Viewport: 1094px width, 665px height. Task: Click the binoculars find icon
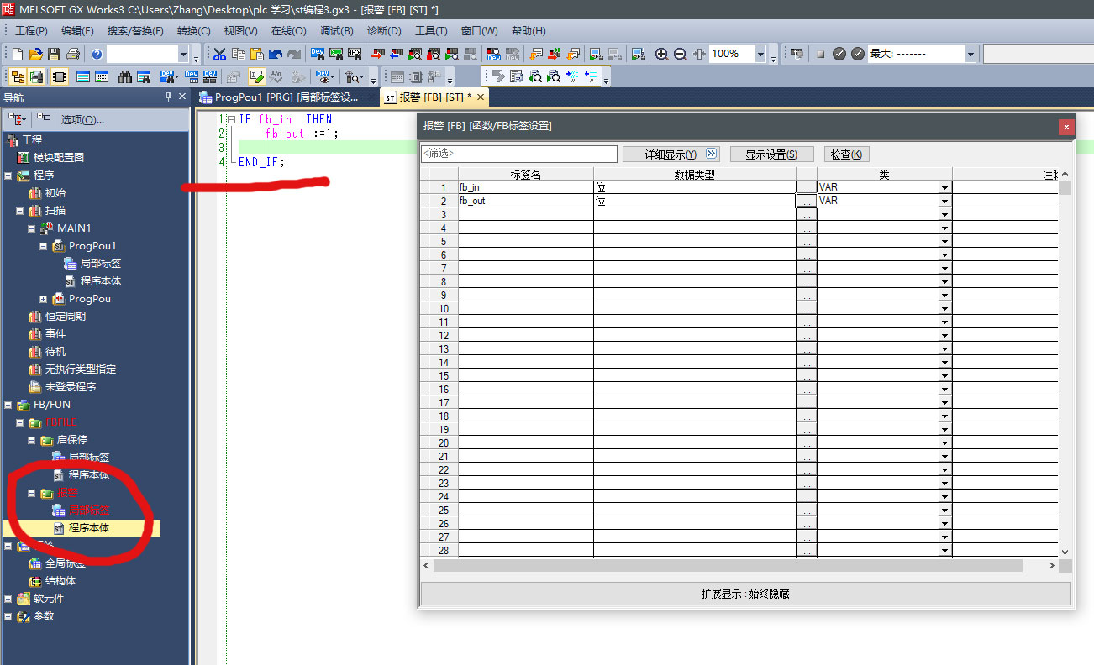(125, 76)
